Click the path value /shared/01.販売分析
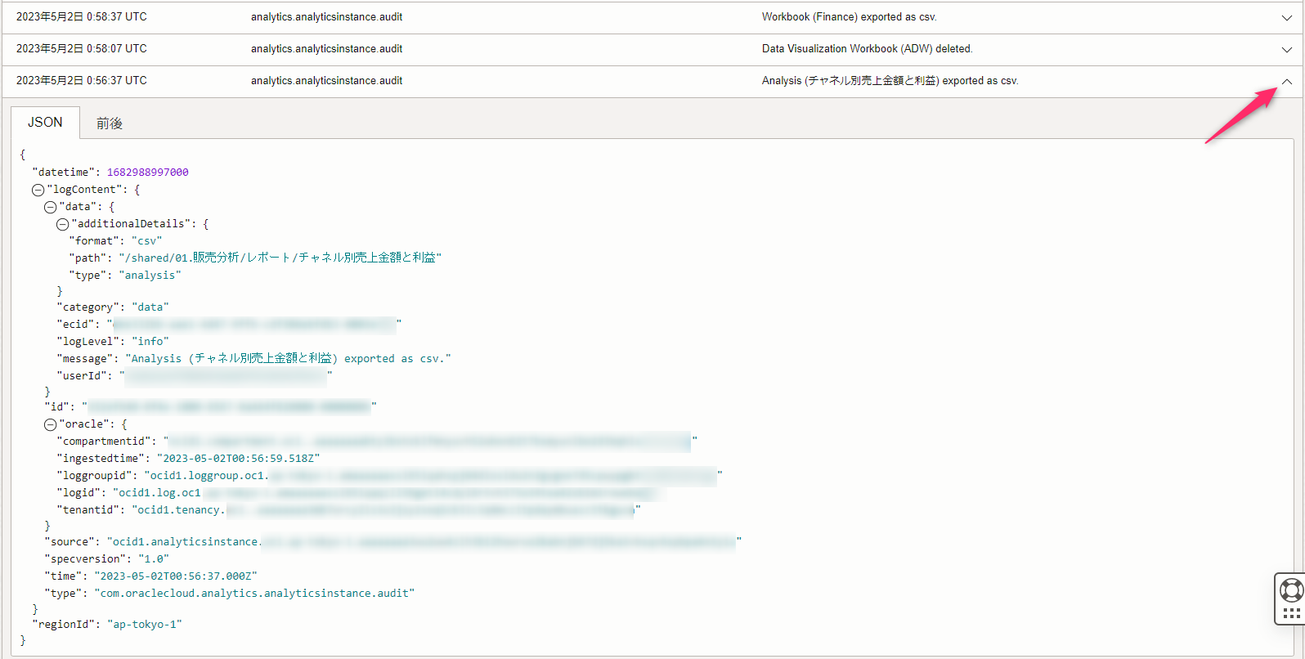The width and height of the screenshot is (1305, 659). pyautogui.click(x=280, y=258)
